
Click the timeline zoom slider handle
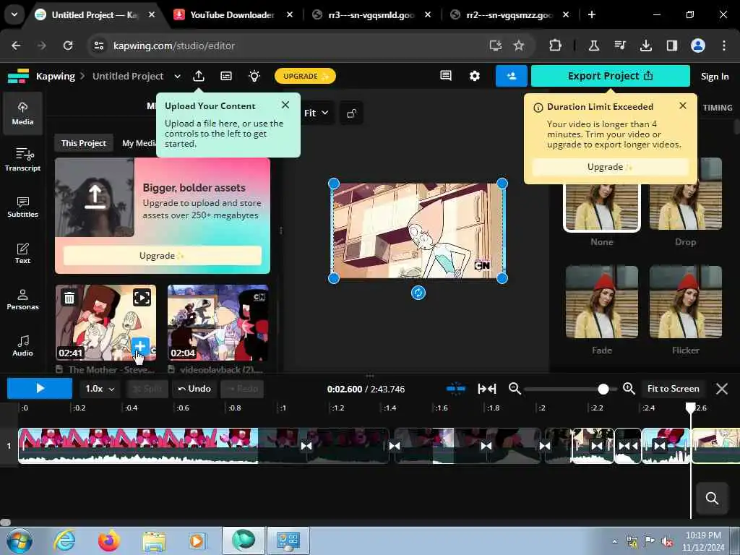[x=603, y=390]
